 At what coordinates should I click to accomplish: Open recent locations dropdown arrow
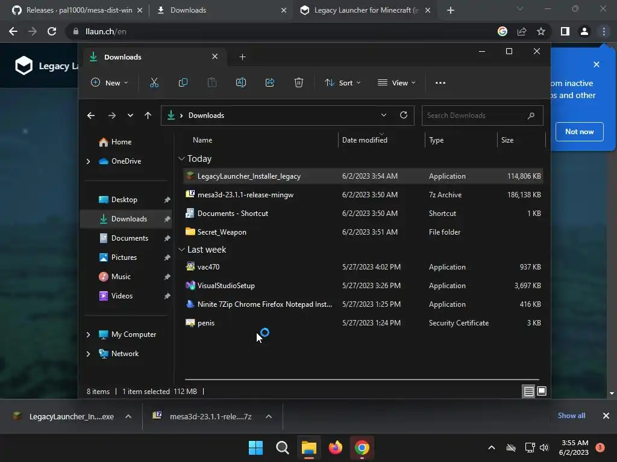click(x=130, y=115)
